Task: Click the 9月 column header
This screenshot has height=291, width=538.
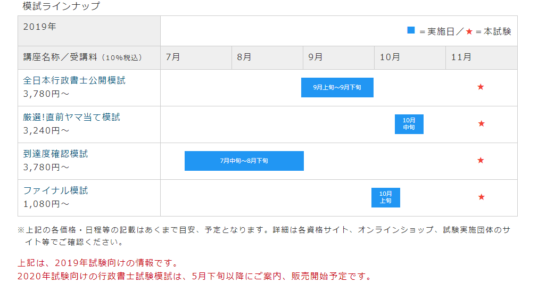Action: tap(315, 57)
